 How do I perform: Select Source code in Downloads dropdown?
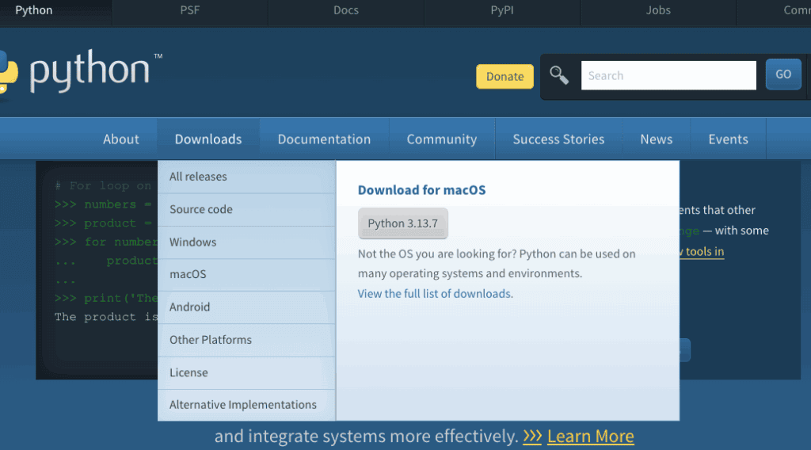click(x=247, y=209)
